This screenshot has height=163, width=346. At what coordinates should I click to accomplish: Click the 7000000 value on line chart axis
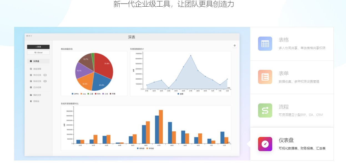(x=139, y=53)
